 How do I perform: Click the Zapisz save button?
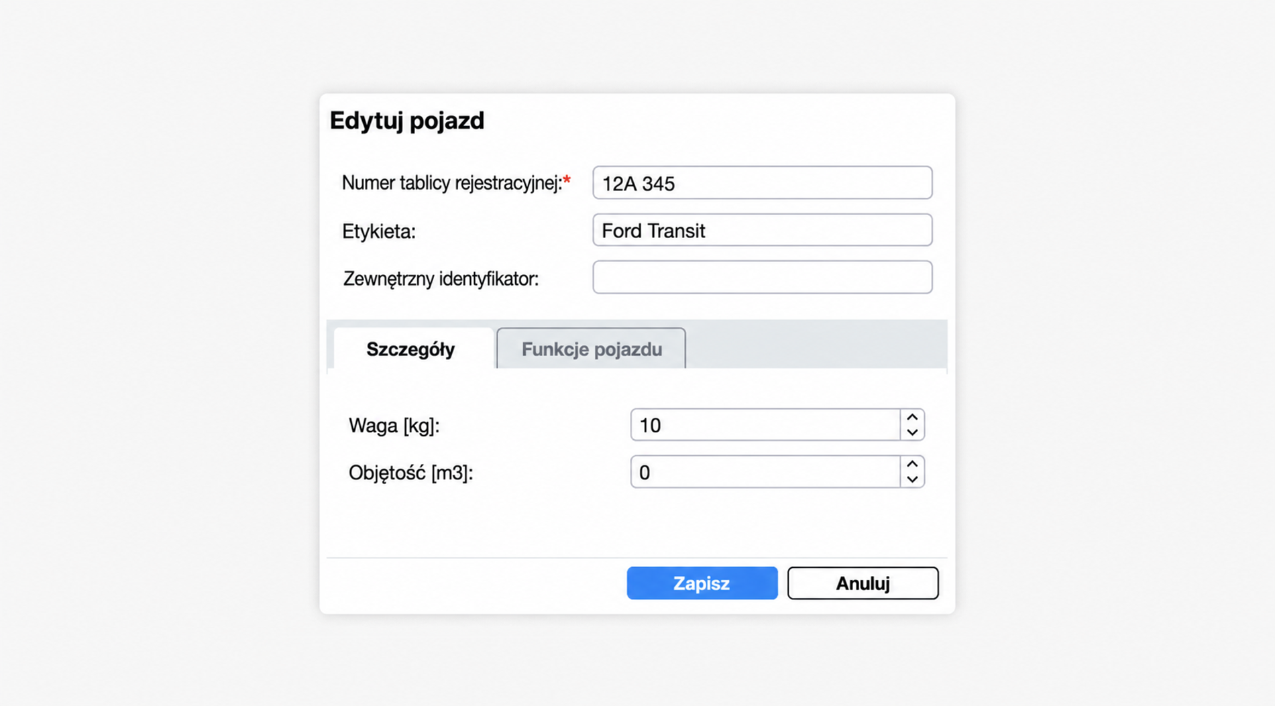pyautogui.click(x=702, y=583)
